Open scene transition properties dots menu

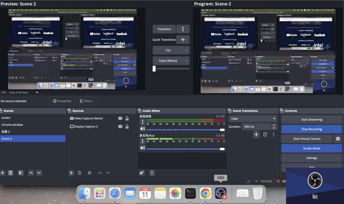pos(273,134)
